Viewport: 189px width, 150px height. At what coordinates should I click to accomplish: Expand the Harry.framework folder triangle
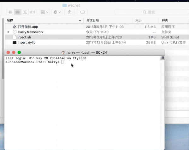point(8,32)
